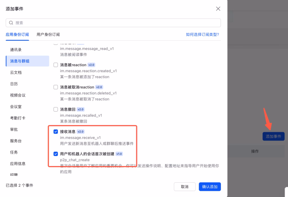Screen dimensions: 288x197
Task: Select 消息与群组 category in sidebar
Action: point(20,61)
